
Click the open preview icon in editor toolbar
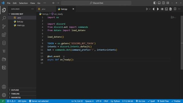click(x=171, y=9)
